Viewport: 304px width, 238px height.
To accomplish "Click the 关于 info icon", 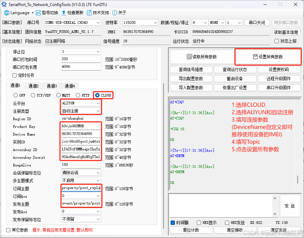I will tap(115, 13).
